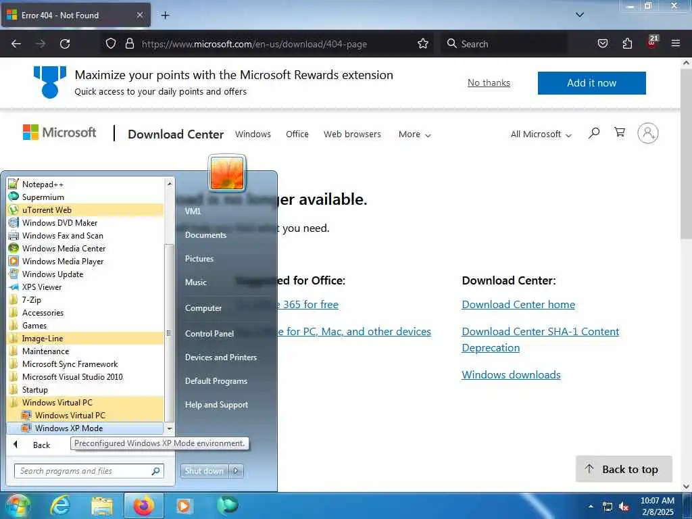Save page to Pocket icon
692x519 pixels.
click(x=602, y=43)
